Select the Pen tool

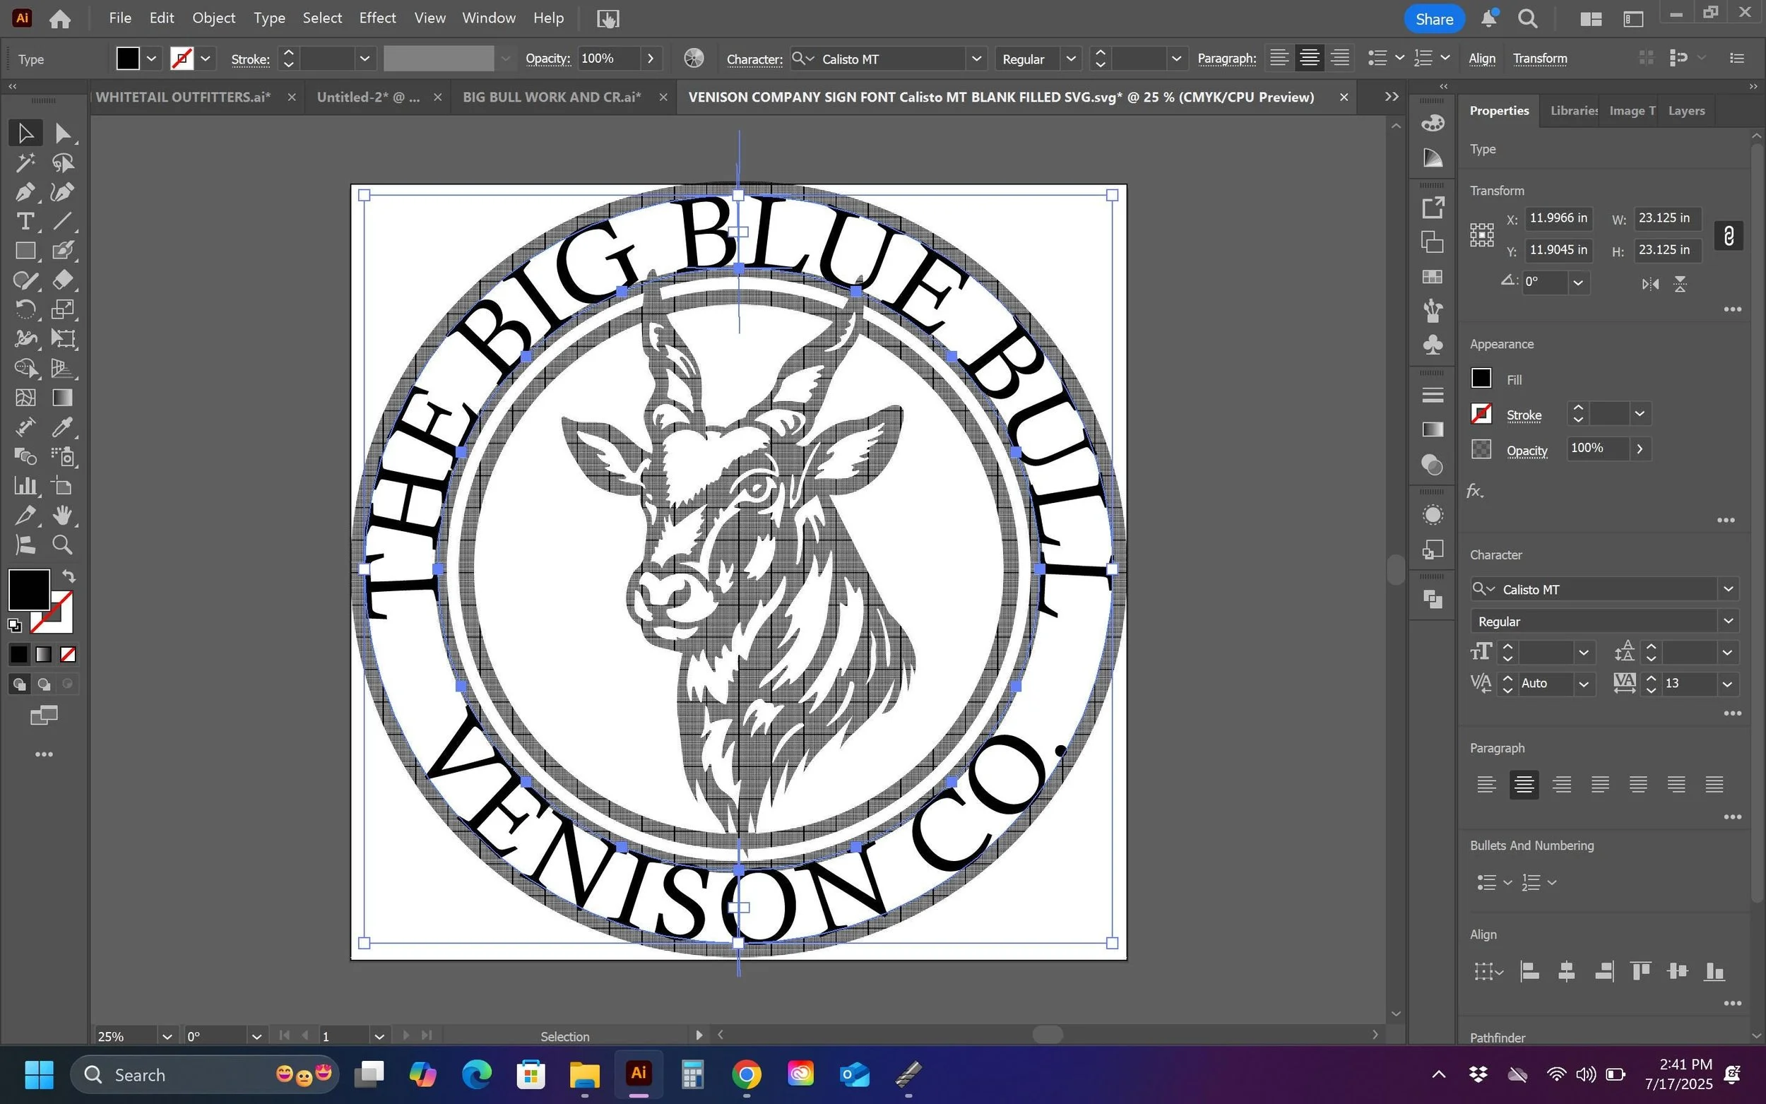[24, 192]
